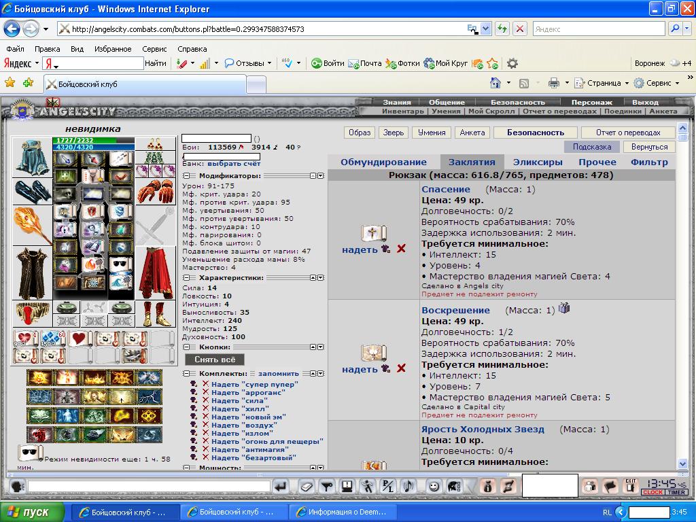Select the red skirt leggings slot
The height and width of the screenshot is (522, 696).
pos(156,273)
